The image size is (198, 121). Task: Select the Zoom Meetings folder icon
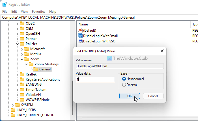31,64
